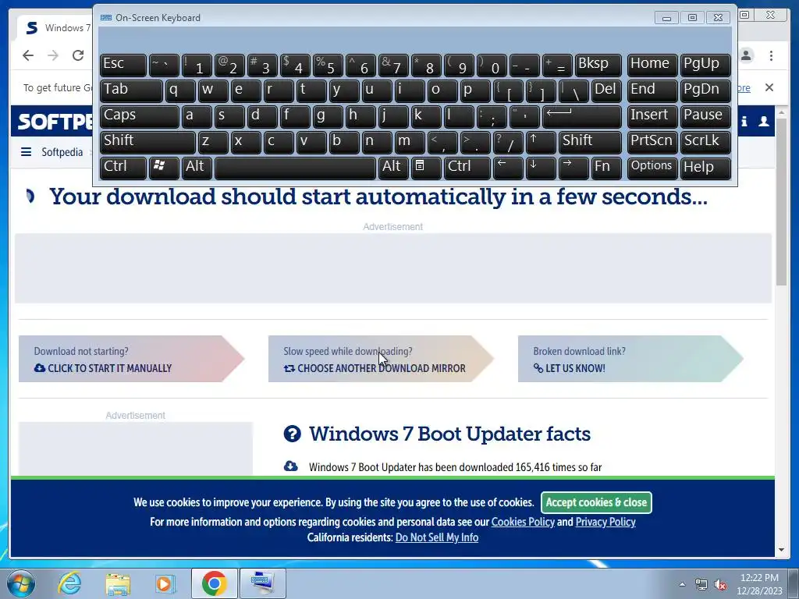
Task: Click the letter q key
Action: [180, 90]
